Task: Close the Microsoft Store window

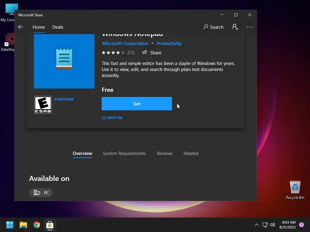Action: point(250,15)
